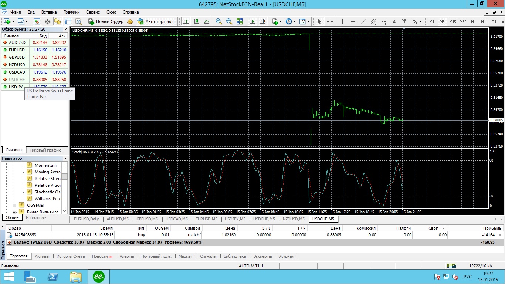Click the Новый Ордер button

tap(106, 21)
